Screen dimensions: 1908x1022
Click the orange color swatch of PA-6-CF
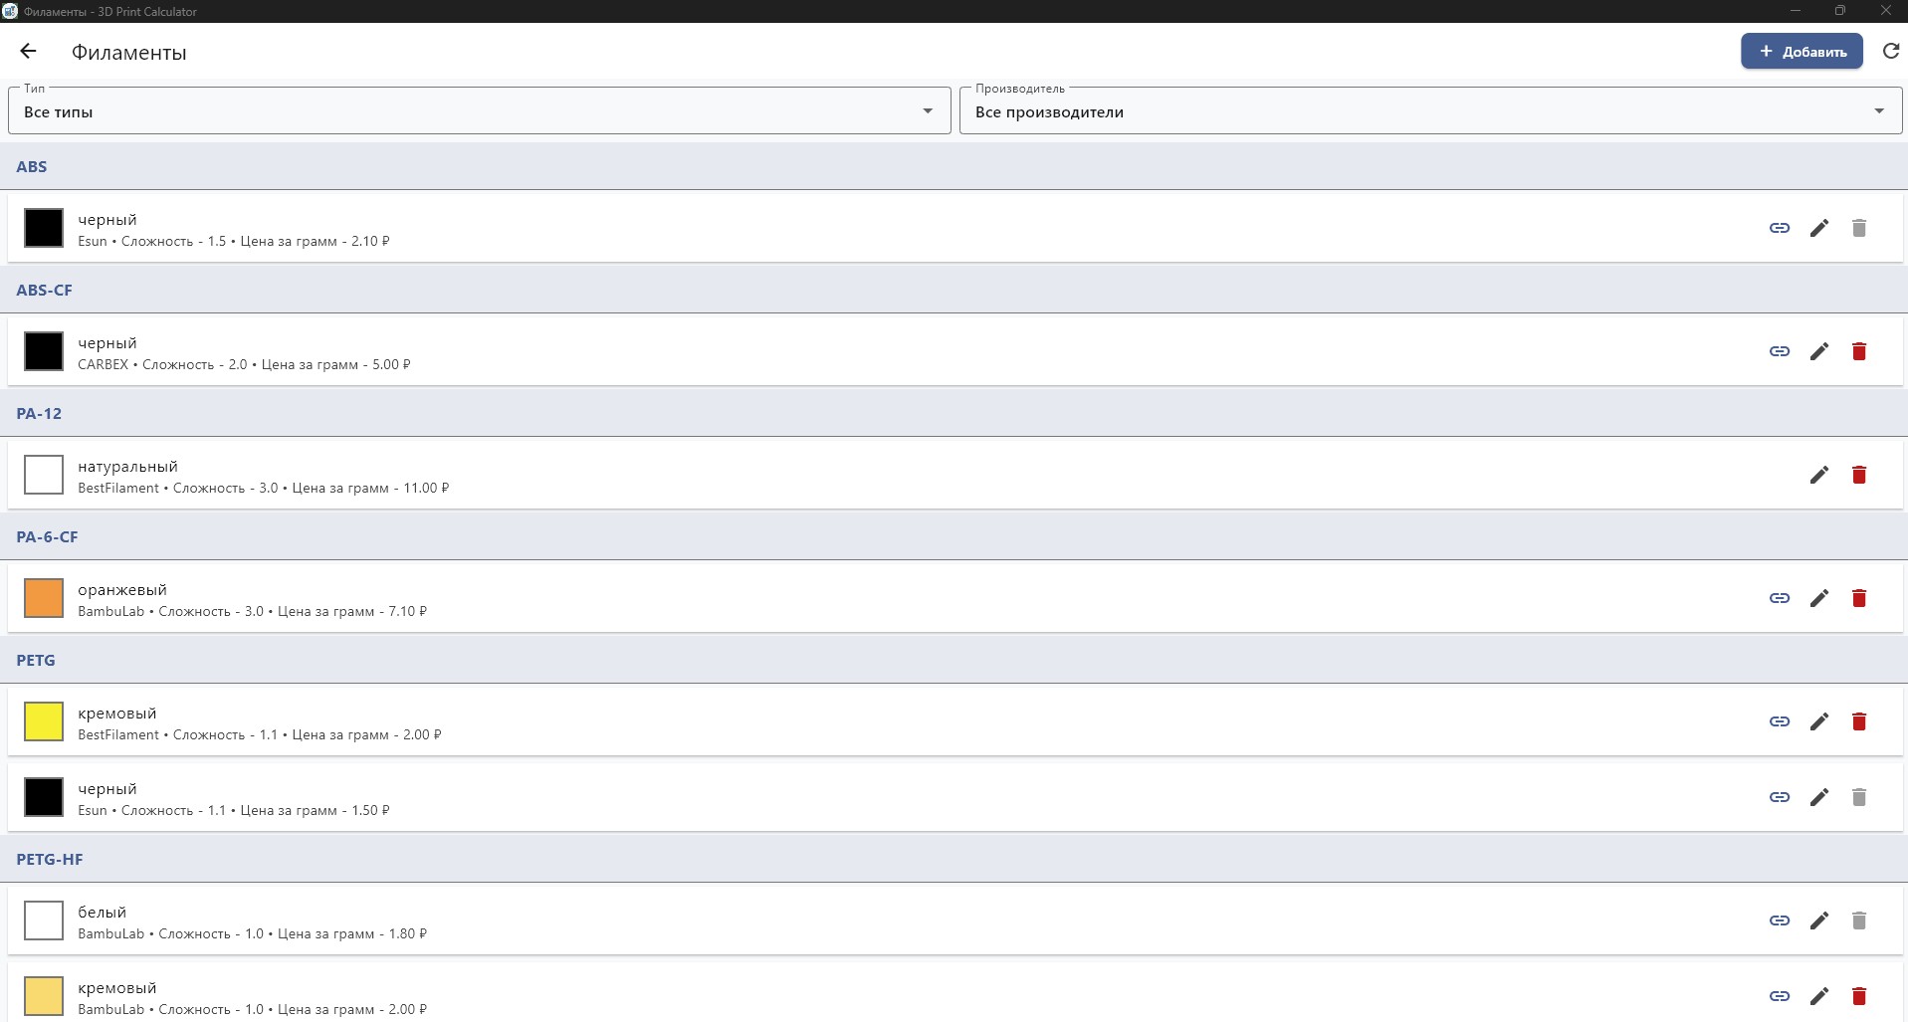[x=44, y=598]
